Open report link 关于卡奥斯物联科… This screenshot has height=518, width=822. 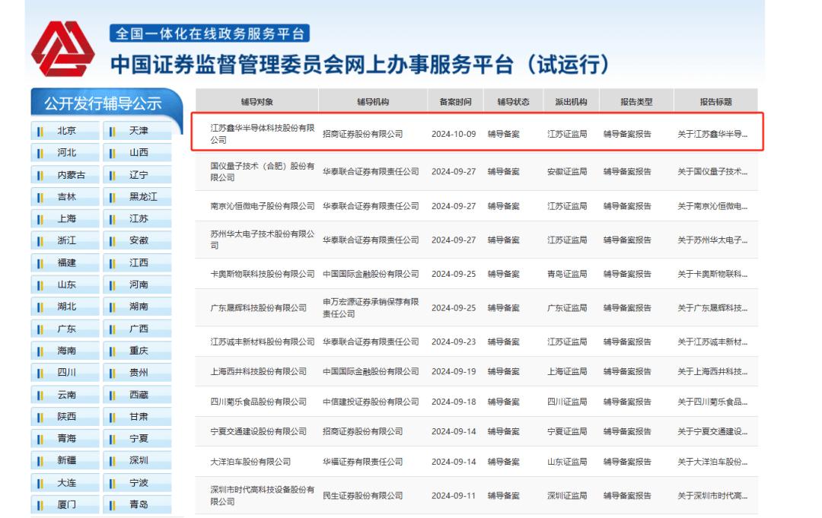coord(712,274)
